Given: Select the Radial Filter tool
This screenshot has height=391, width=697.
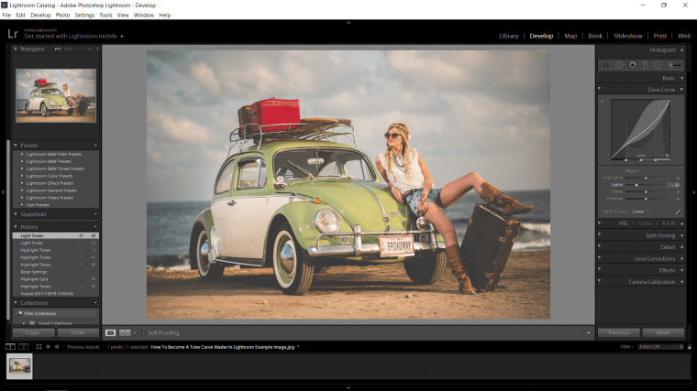Looking at the screenshot, I should click(x=658, y=65).
